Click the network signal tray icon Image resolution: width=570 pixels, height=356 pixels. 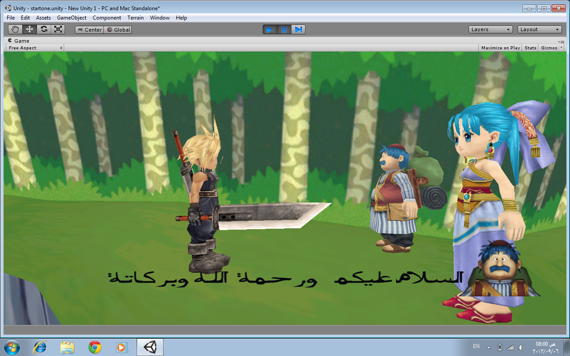510,347
